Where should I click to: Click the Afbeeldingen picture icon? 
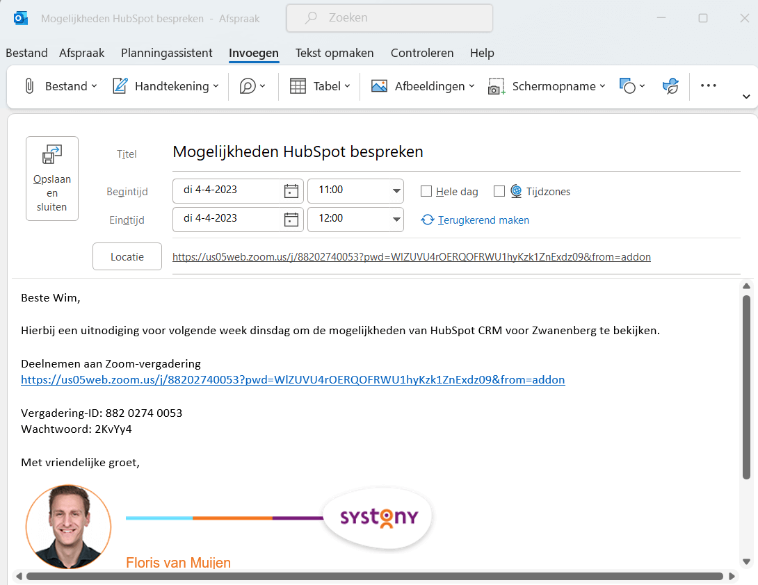click(x=380, y=86)
